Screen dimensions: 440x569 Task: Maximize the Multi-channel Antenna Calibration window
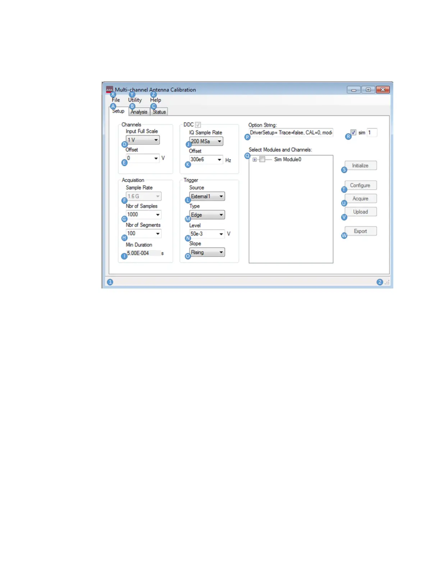coord(368,90)
